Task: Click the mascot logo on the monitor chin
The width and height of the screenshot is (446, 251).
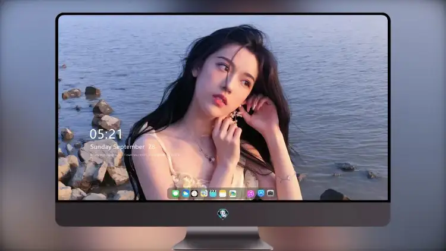Action: (x=223, y=214)
